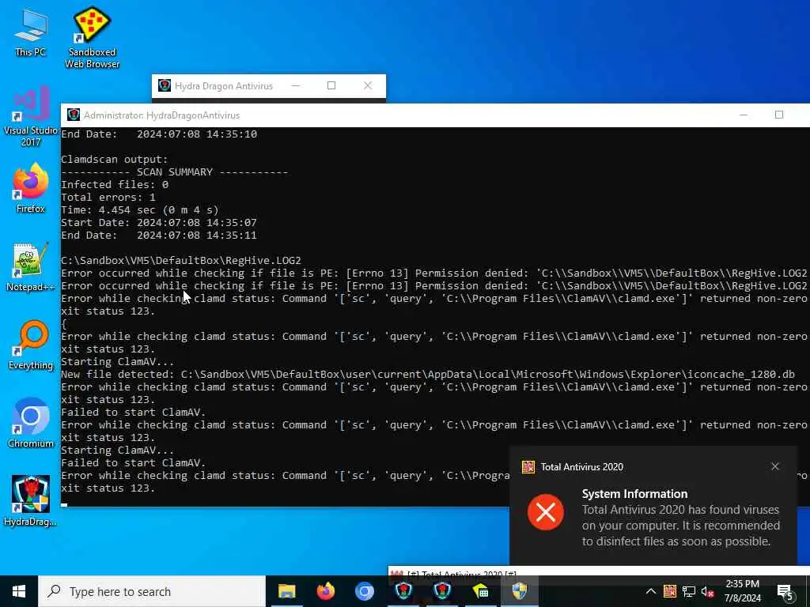Click the 'Clamdscan output:' line
The width and height of the screenshot is (810, 607).
pos(114,159)
